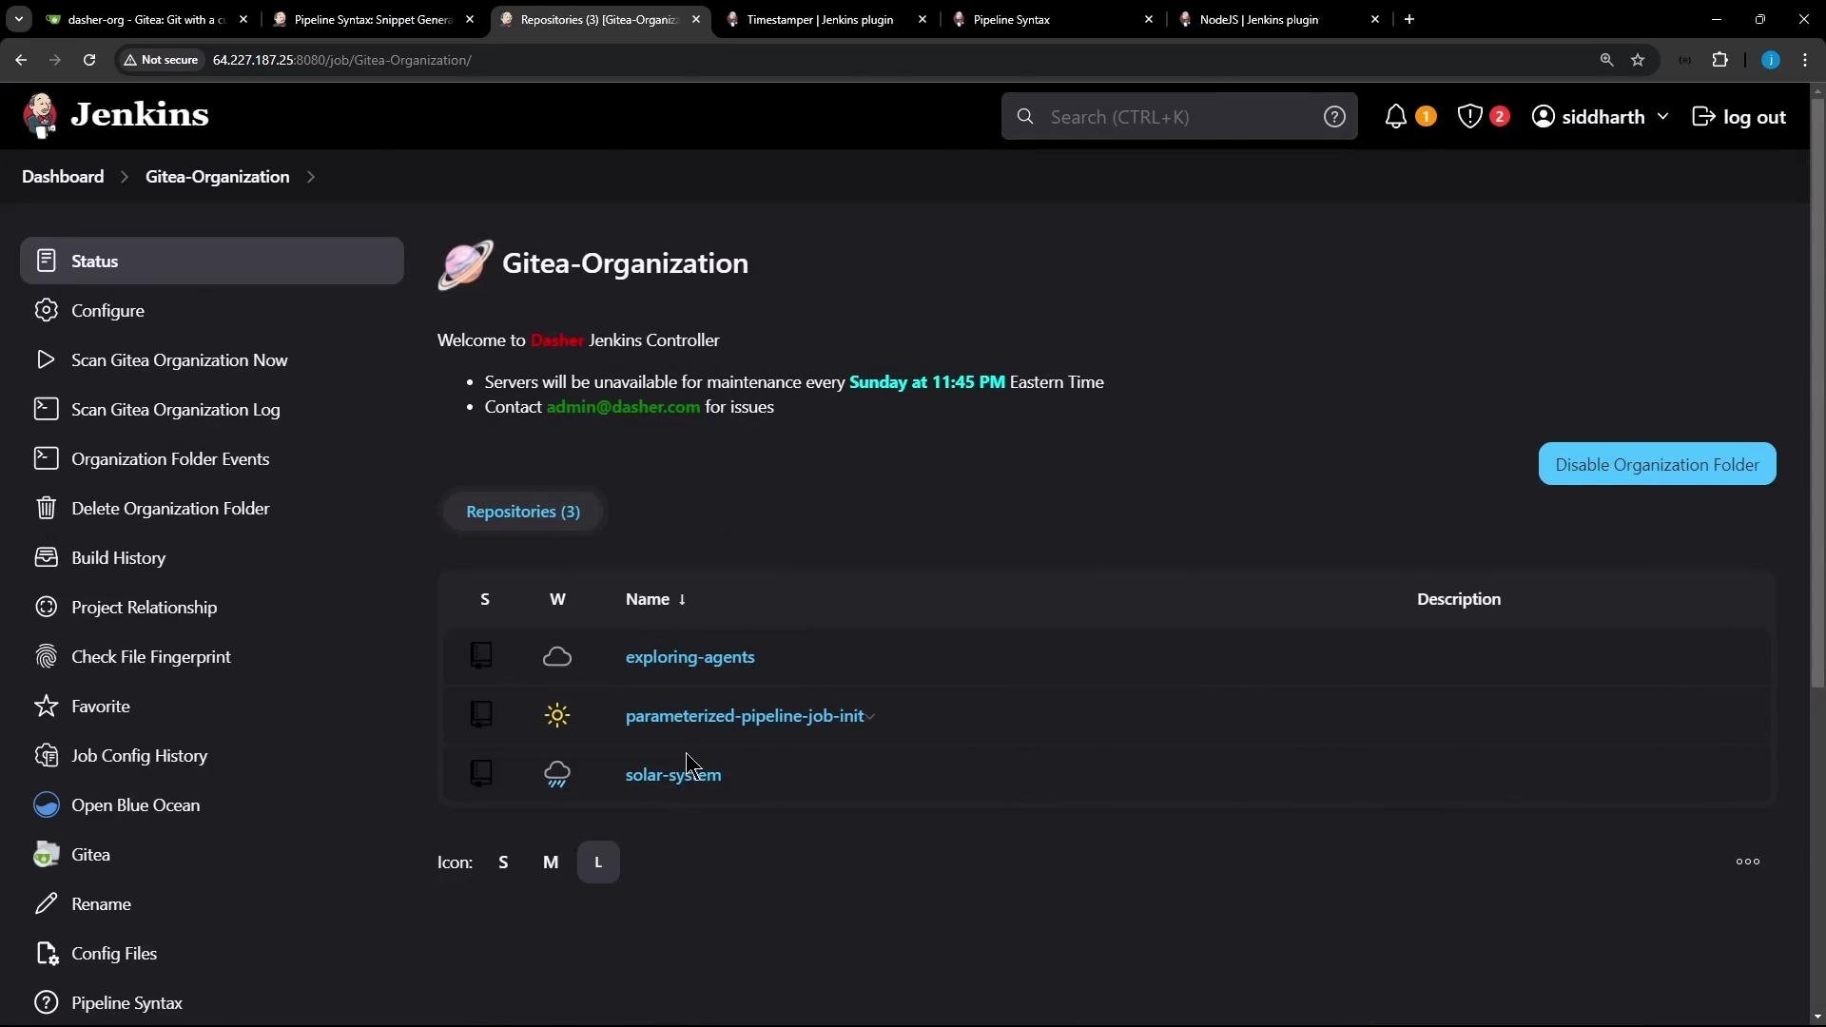Image resolution: width=1826 pixels, height=1027 pixels.
Task: Go back with the browser back arrow
Action: click(21, 60)
